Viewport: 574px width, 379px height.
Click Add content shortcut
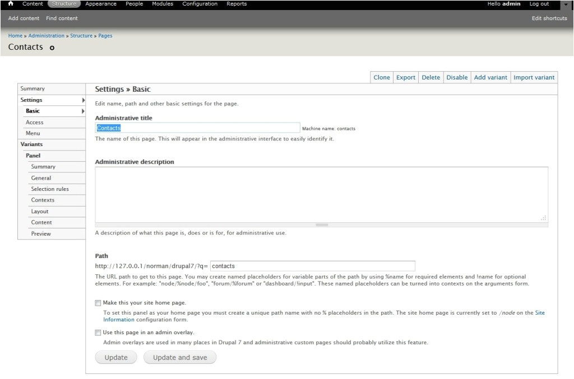24,18
